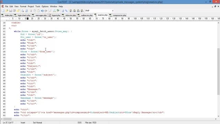The width and height of the screenshot is (220, 124).
Task: Click the 'DOS' file format status entry
Action: point(79,123)
